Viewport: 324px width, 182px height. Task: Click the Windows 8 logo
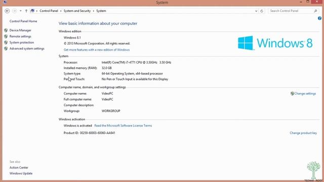point(275,43)
